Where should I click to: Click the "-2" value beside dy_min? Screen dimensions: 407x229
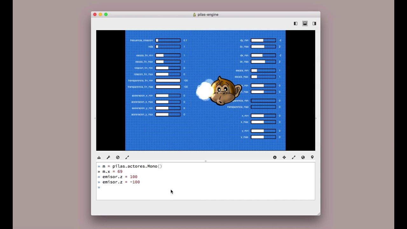click(x=280, y=40)
